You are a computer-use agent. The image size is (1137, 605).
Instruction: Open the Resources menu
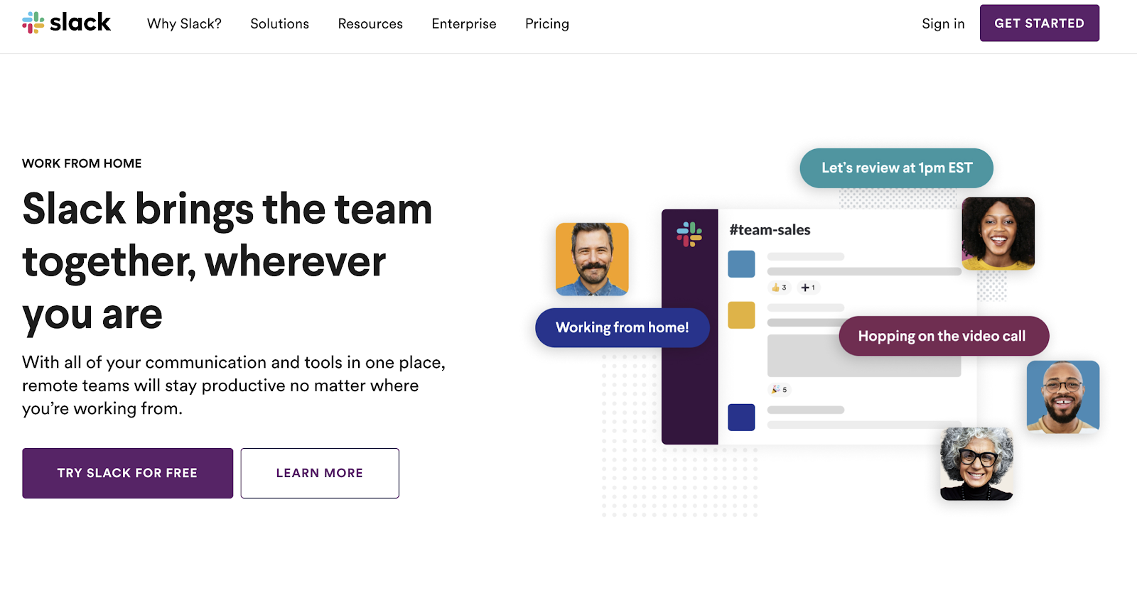[x=370, y=23]
